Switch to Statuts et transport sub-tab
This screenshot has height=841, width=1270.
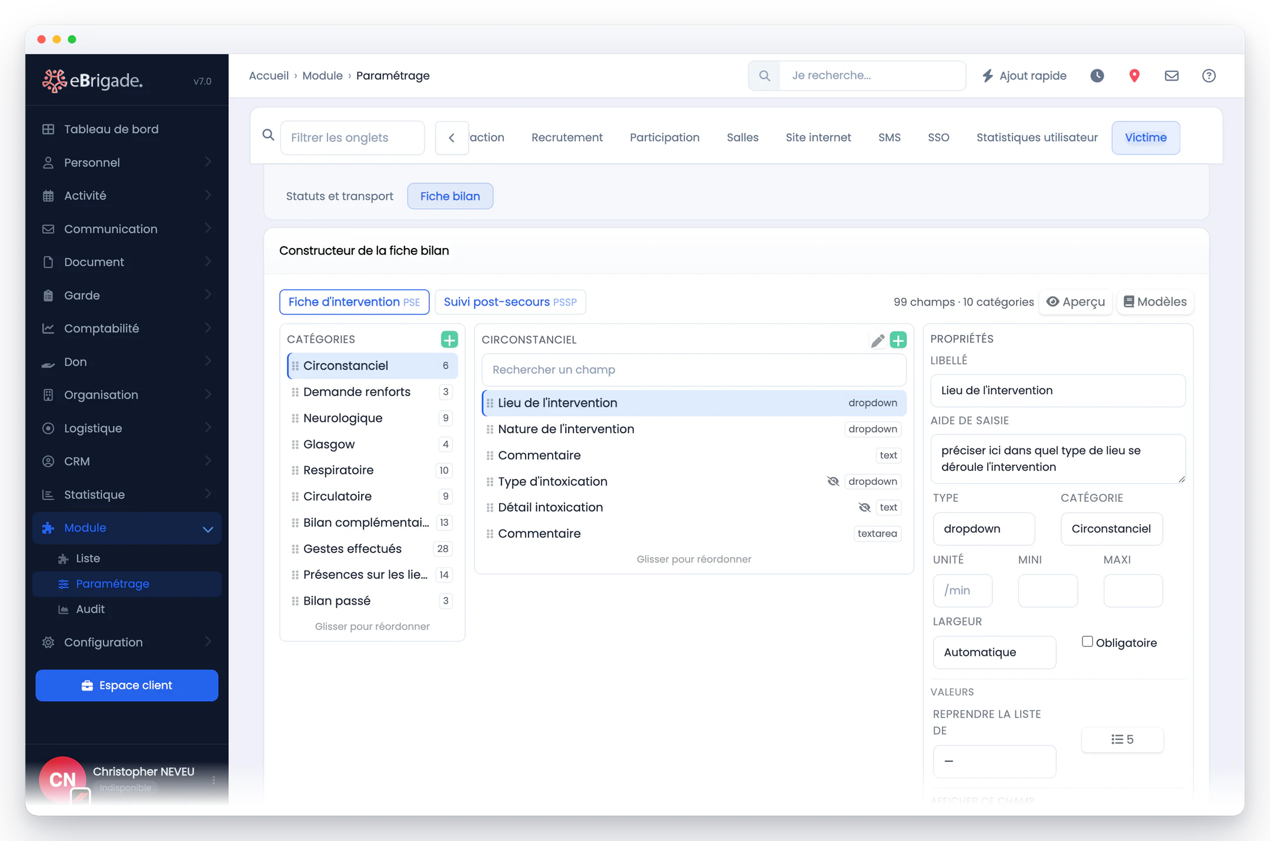coord(339,196)
